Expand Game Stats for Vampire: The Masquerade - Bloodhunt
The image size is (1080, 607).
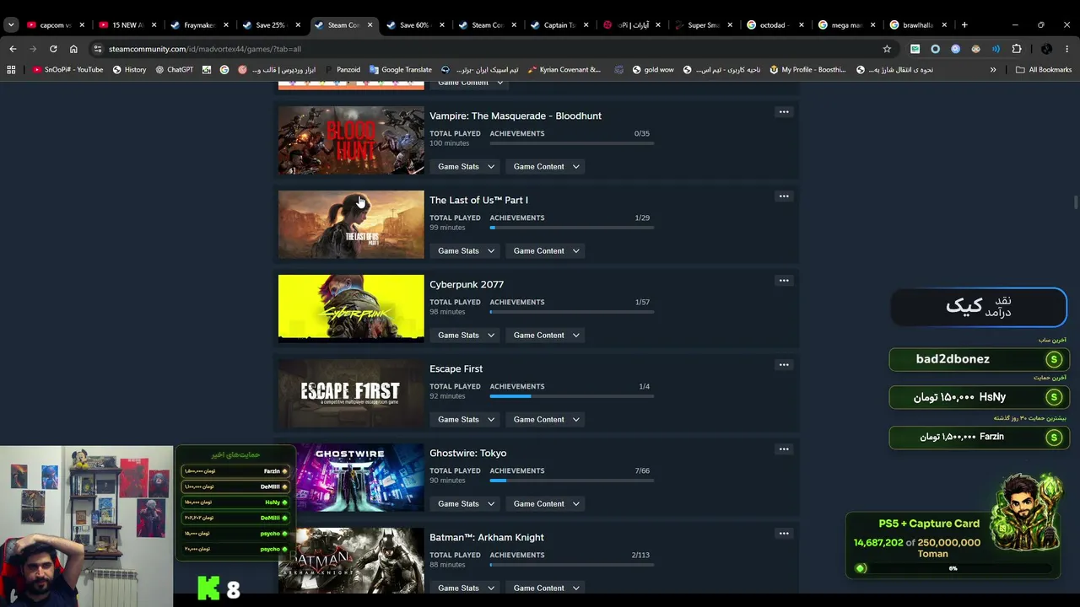click(466, 167)
